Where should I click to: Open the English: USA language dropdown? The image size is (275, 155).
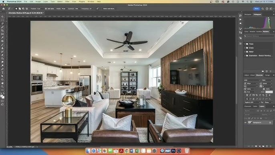click(252, 102)
